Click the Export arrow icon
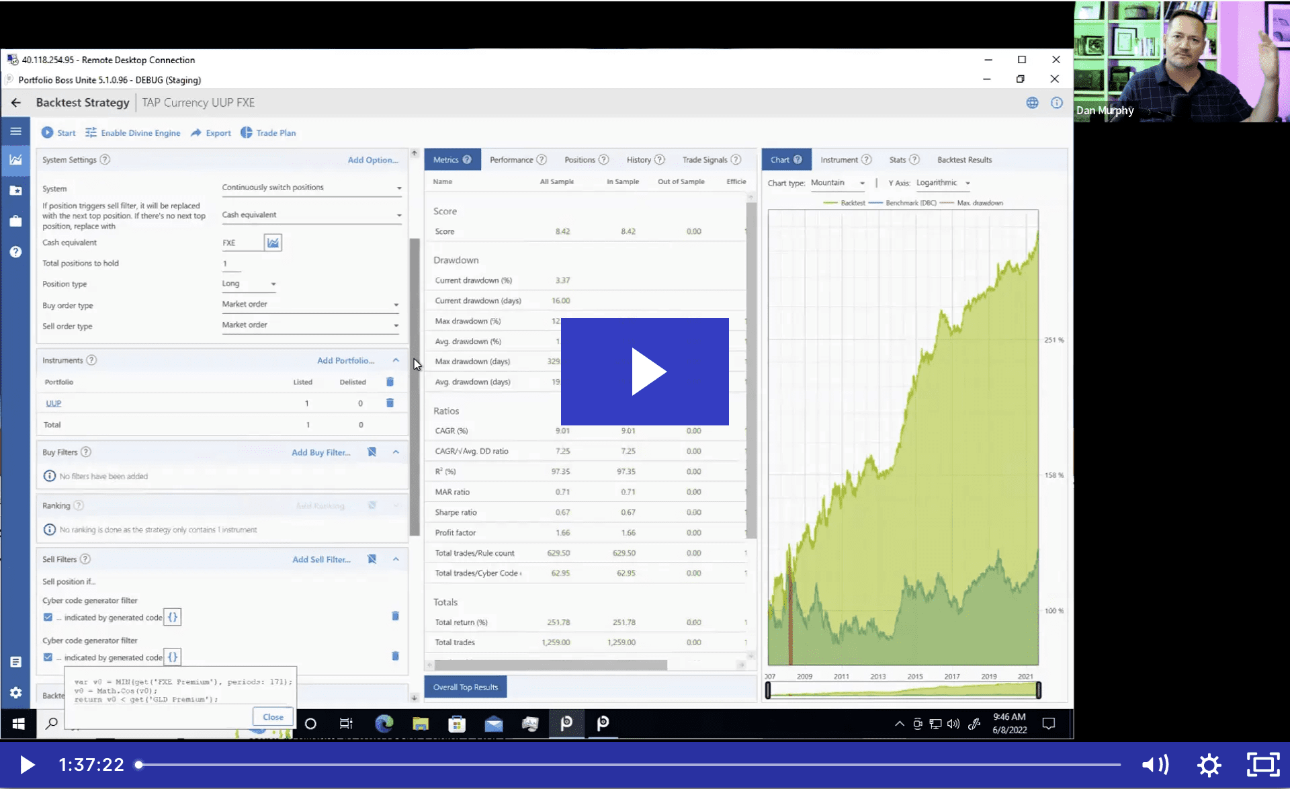 click(196, 132)
